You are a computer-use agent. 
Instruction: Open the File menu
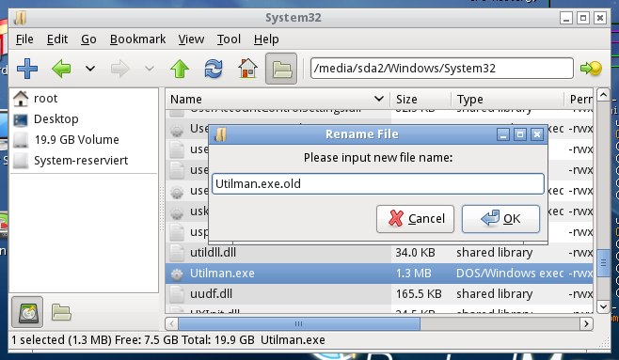pos(24,39)
